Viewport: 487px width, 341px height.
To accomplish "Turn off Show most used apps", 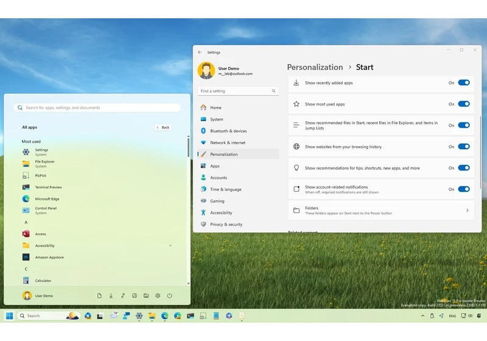I will pos(464,104).
